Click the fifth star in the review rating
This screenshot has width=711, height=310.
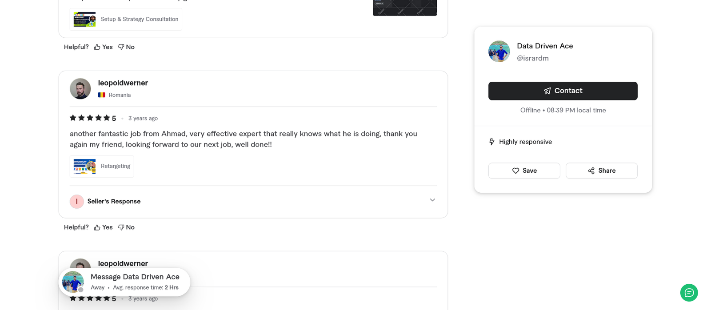point(107,118)
